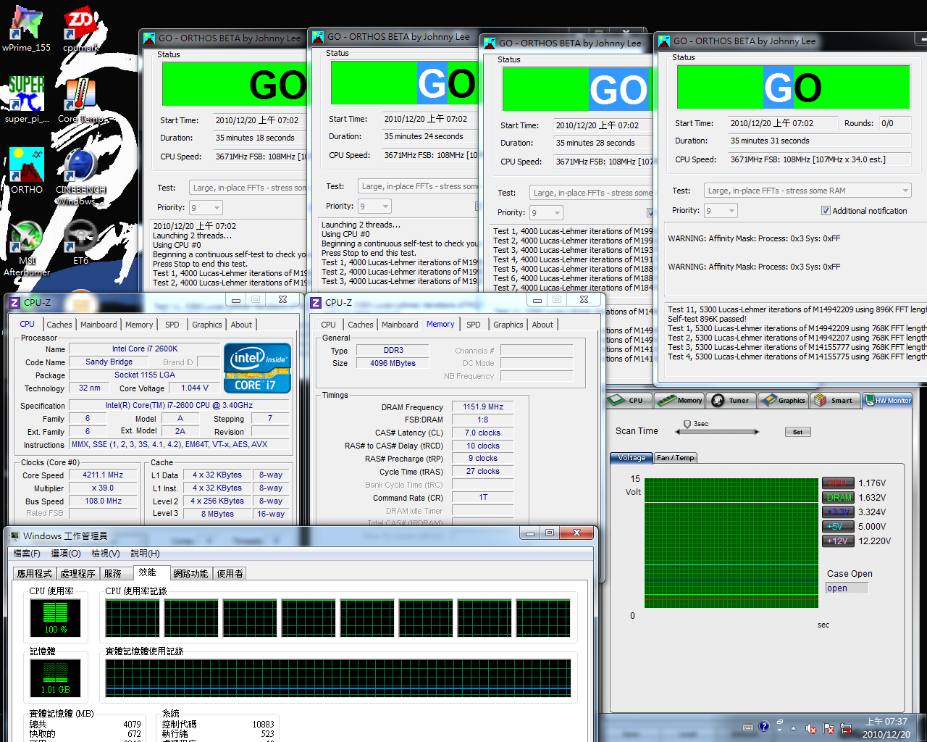Open Test combo box in ORTHOS running 35 minutes 24 seconds

[418, 186]
